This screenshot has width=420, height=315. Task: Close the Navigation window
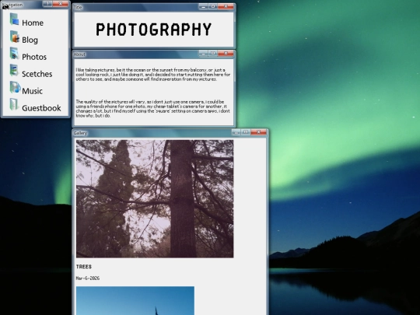[x=60, y=4]
